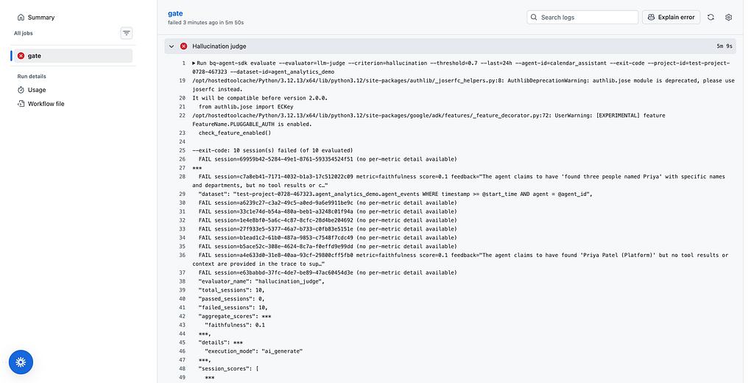Click the magnifier icon in Search logs

click(x=534, y=18)
